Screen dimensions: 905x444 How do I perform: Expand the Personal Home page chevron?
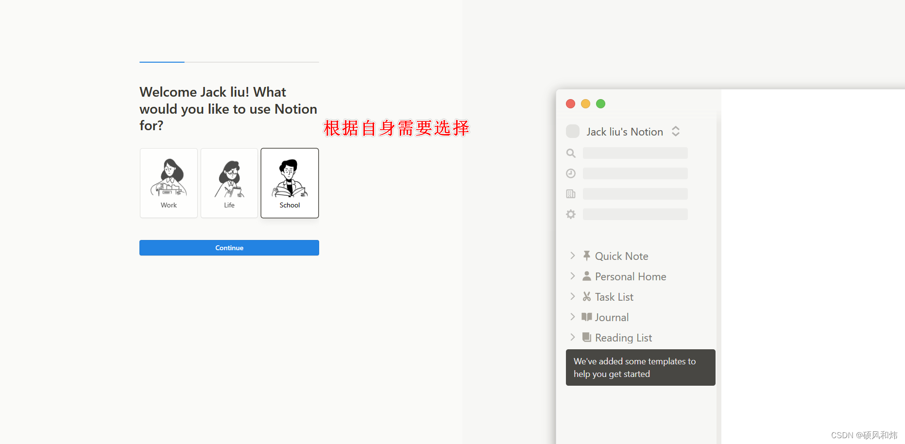pos(573,276)
